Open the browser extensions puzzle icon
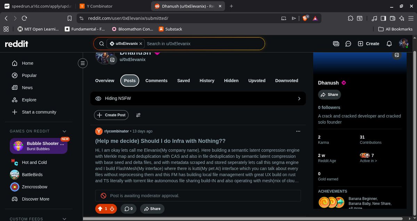417x221 pixels. pos(350,18)
